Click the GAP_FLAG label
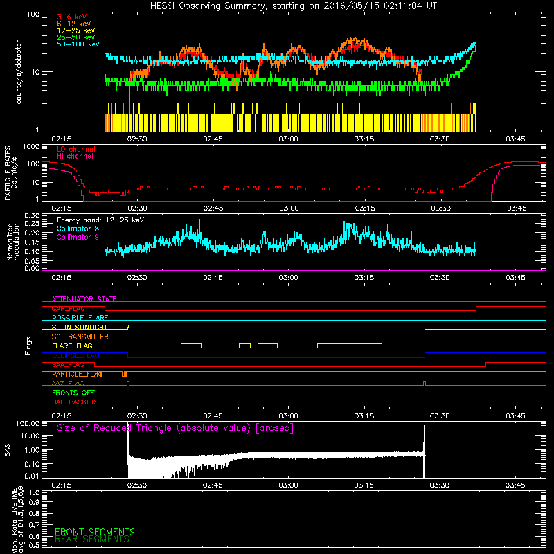Image resolution: width=554 pixels, height=554 pixels. coord(68,308)
